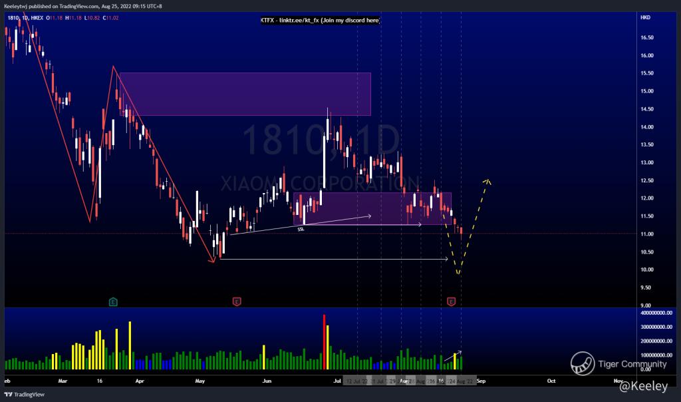
Task: Click the TradingView logo at bottom left
Action: pos(25,395)
